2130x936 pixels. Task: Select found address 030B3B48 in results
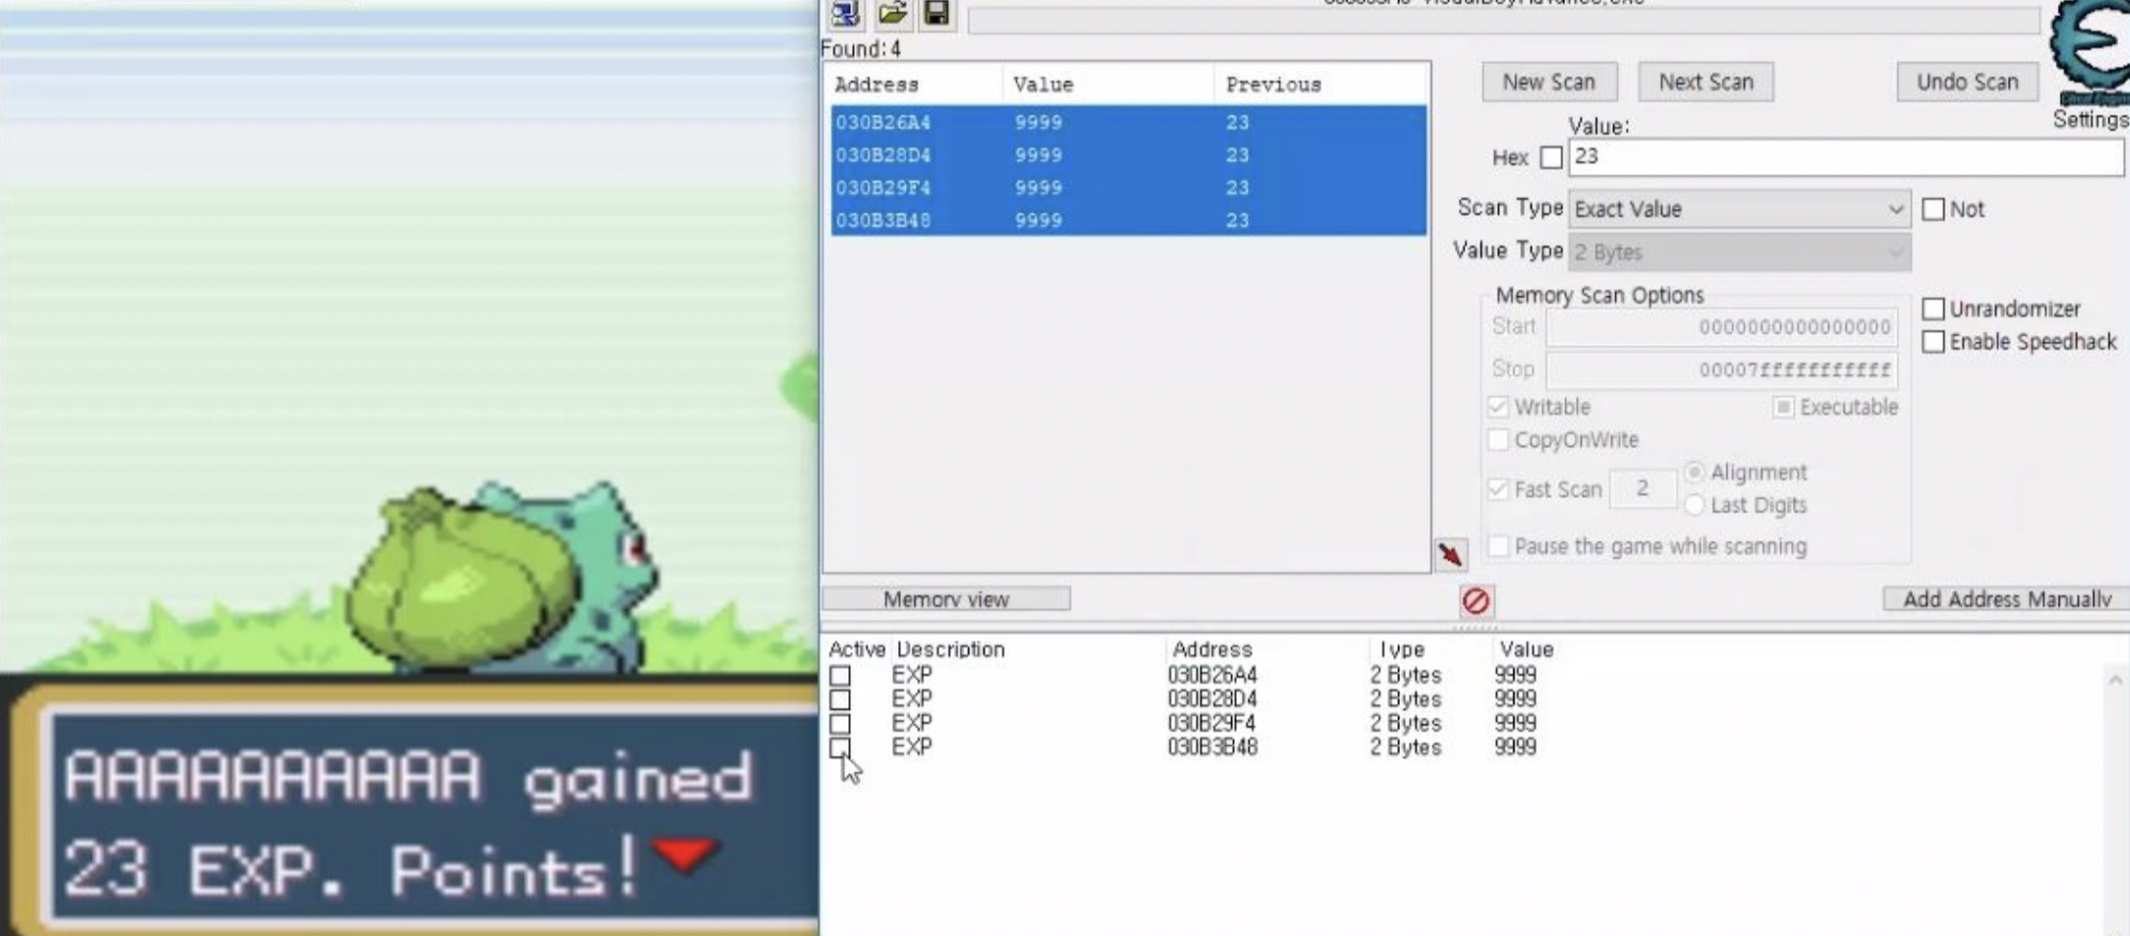click(x=1129, y=220)
